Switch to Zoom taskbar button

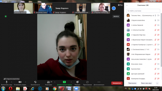click(x=76, y=89)
